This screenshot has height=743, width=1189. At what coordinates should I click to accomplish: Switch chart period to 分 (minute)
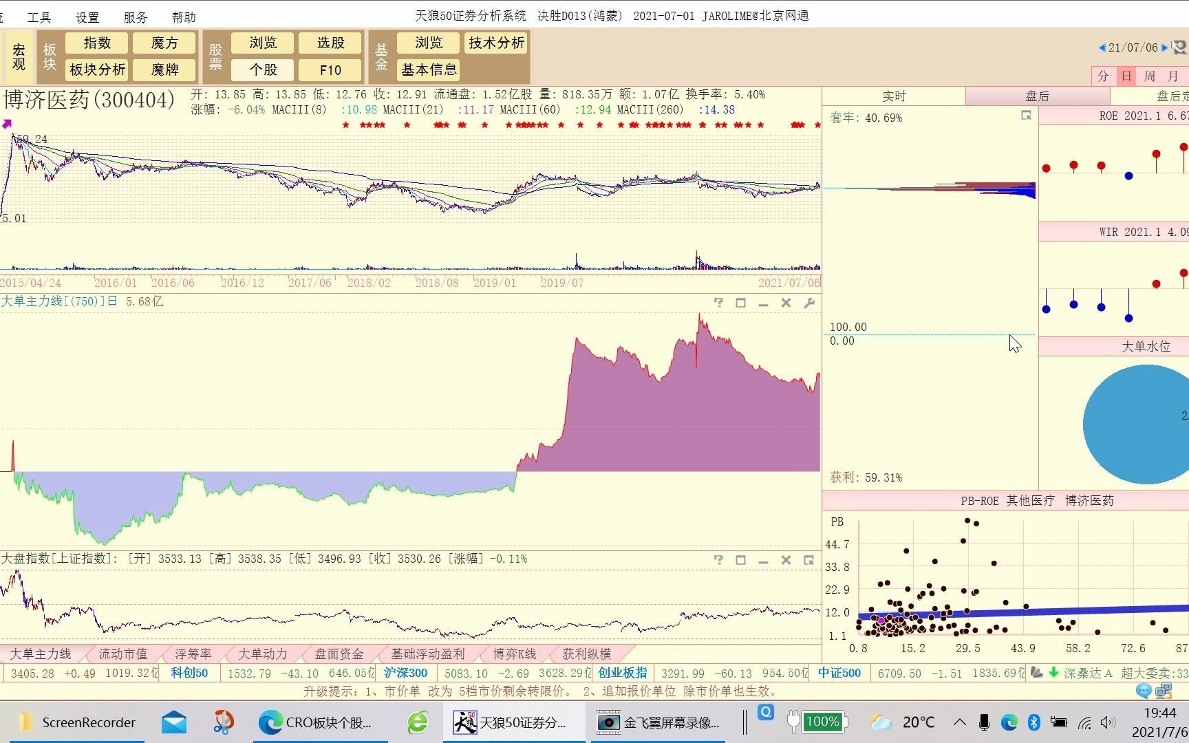pos(1103,76)
